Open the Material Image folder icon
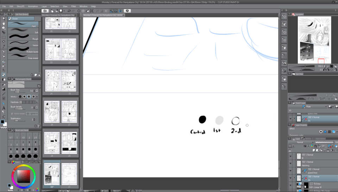Screen dimensions: 338x192 [x=284, y=63]
